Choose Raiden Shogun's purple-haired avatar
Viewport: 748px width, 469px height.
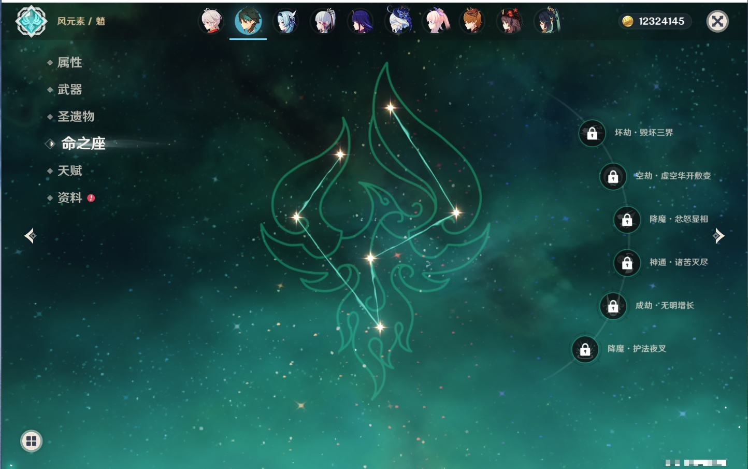pyautogui.click(x=361, y=21)
